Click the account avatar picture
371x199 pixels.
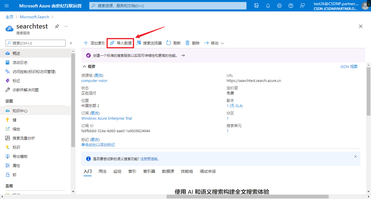click(x=366, y=6)
